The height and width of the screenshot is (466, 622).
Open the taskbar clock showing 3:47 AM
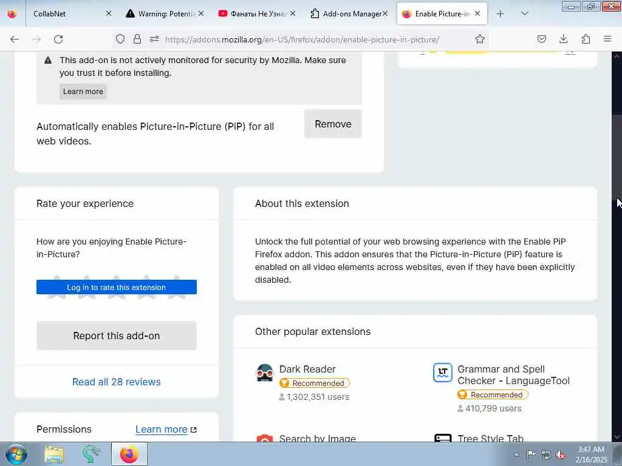pos(591,454)
